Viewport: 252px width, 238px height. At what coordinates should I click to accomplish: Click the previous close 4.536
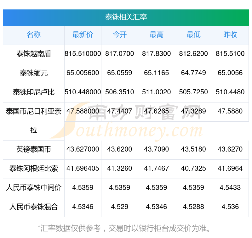(x=230, y=207)
